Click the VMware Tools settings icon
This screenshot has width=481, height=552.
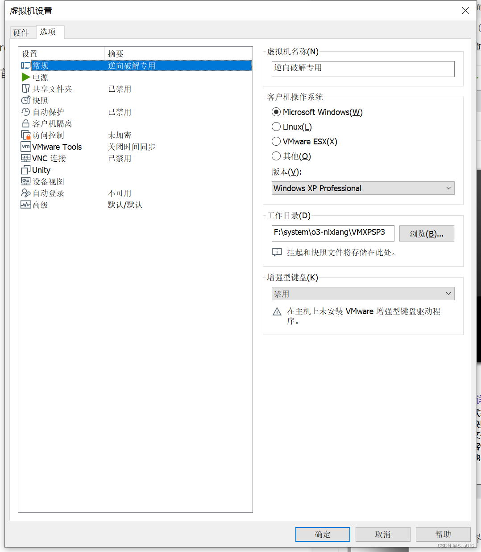26,146
